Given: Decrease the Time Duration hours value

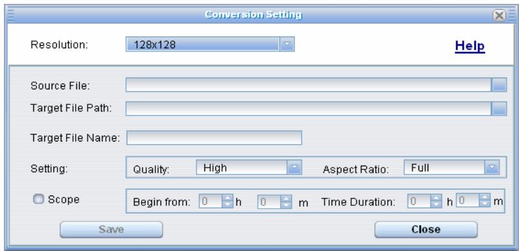Looking at the screenshot, I should pyautogui.click(x=436, y=204).
